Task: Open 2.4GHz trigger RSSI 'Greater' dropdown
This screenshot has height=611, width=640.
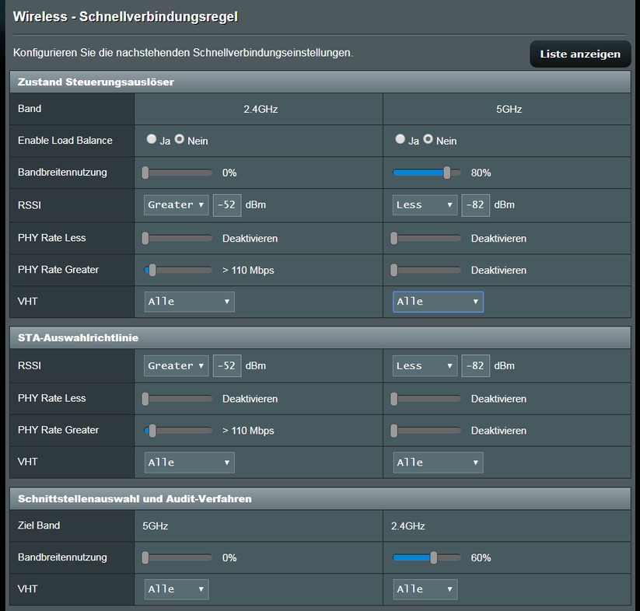Action: coord(177,205)
